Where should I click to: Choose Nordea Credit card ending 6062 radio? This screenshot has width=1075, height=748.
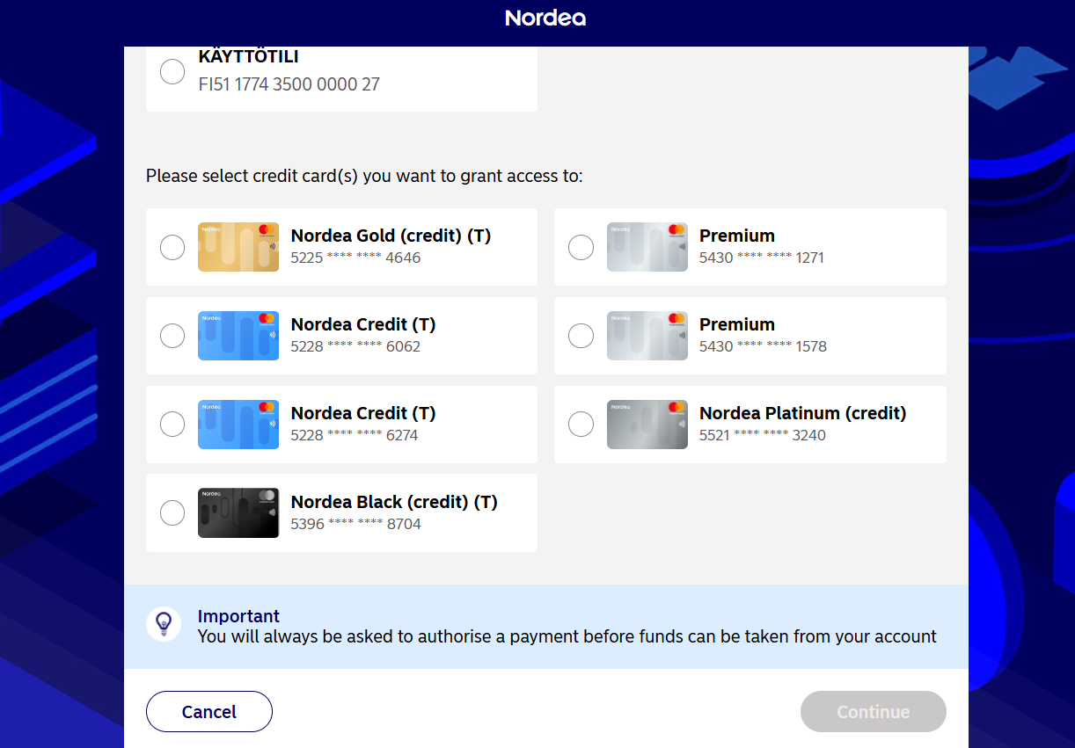coord(172,336)
